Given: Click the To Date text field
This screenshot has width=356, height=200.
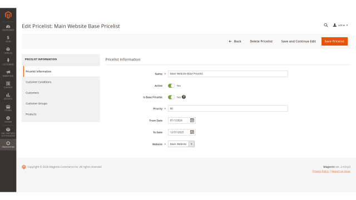Looking at the screenshot, I should [179, 132].
